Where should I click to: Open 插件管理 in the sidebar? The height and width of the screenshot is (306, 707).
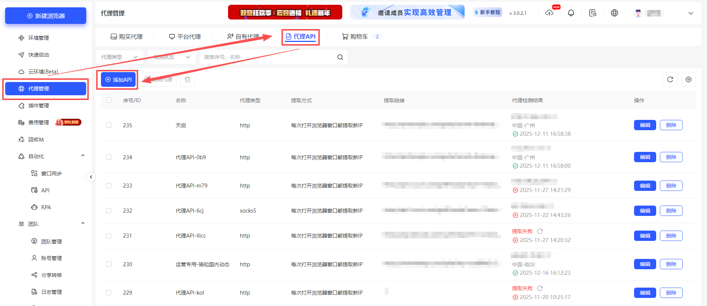click(x=38, y=106)
